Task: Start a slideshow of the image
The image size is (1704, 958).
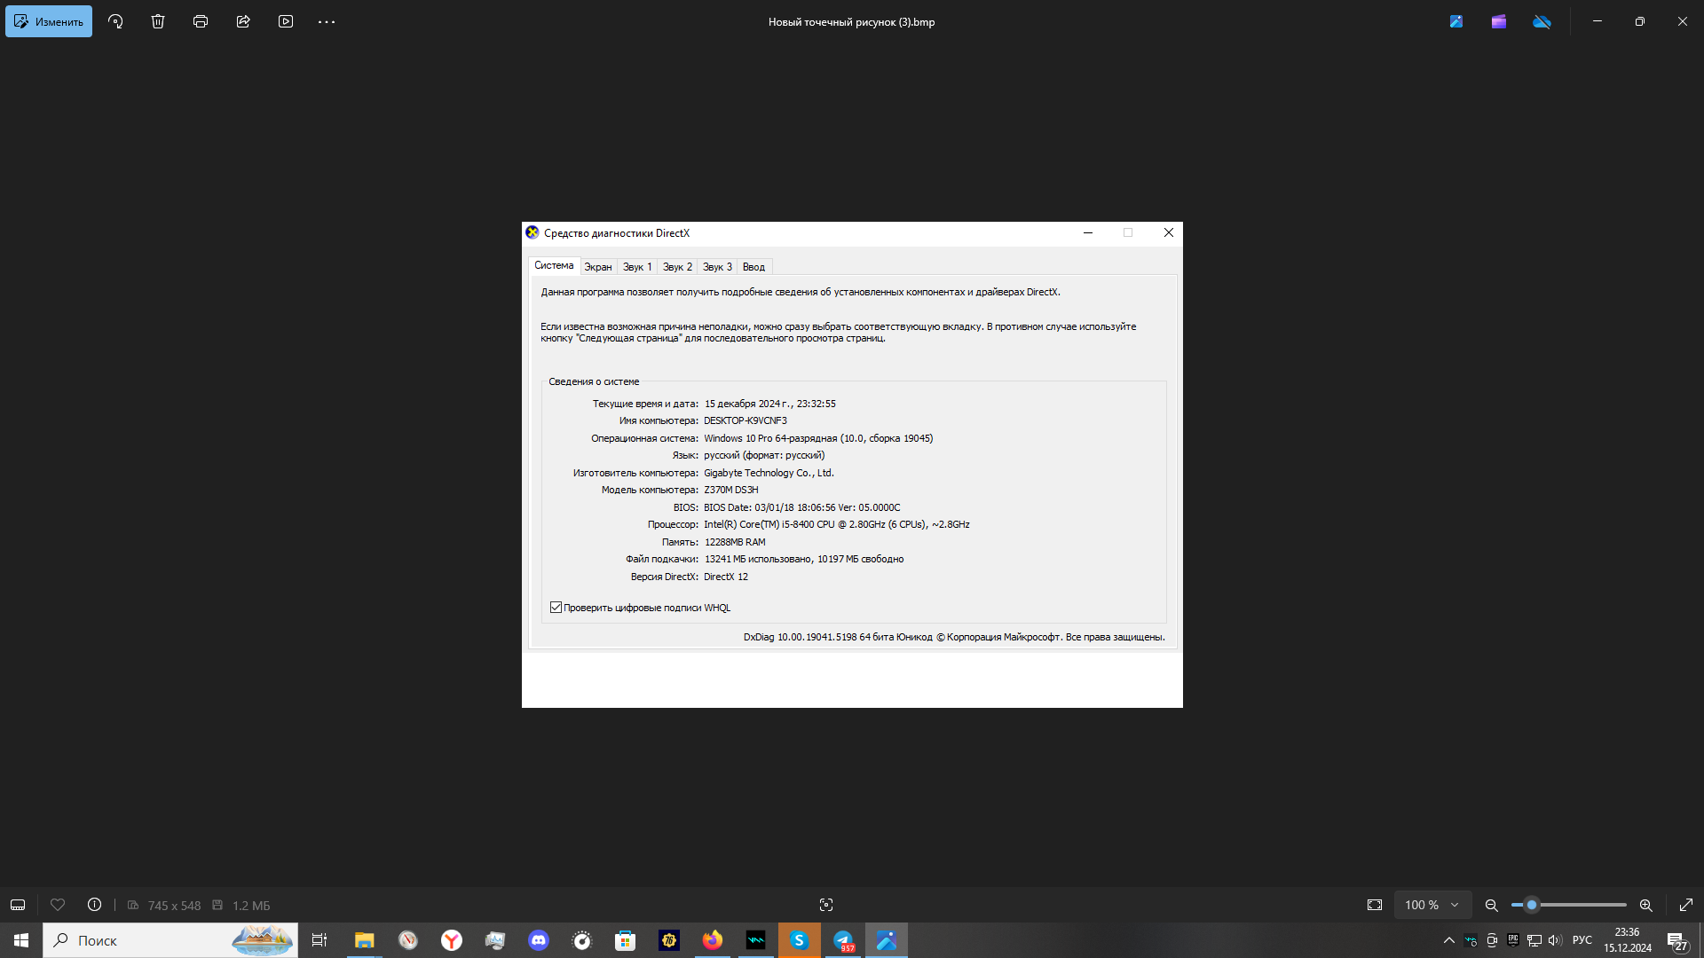Action: [286, 21]
